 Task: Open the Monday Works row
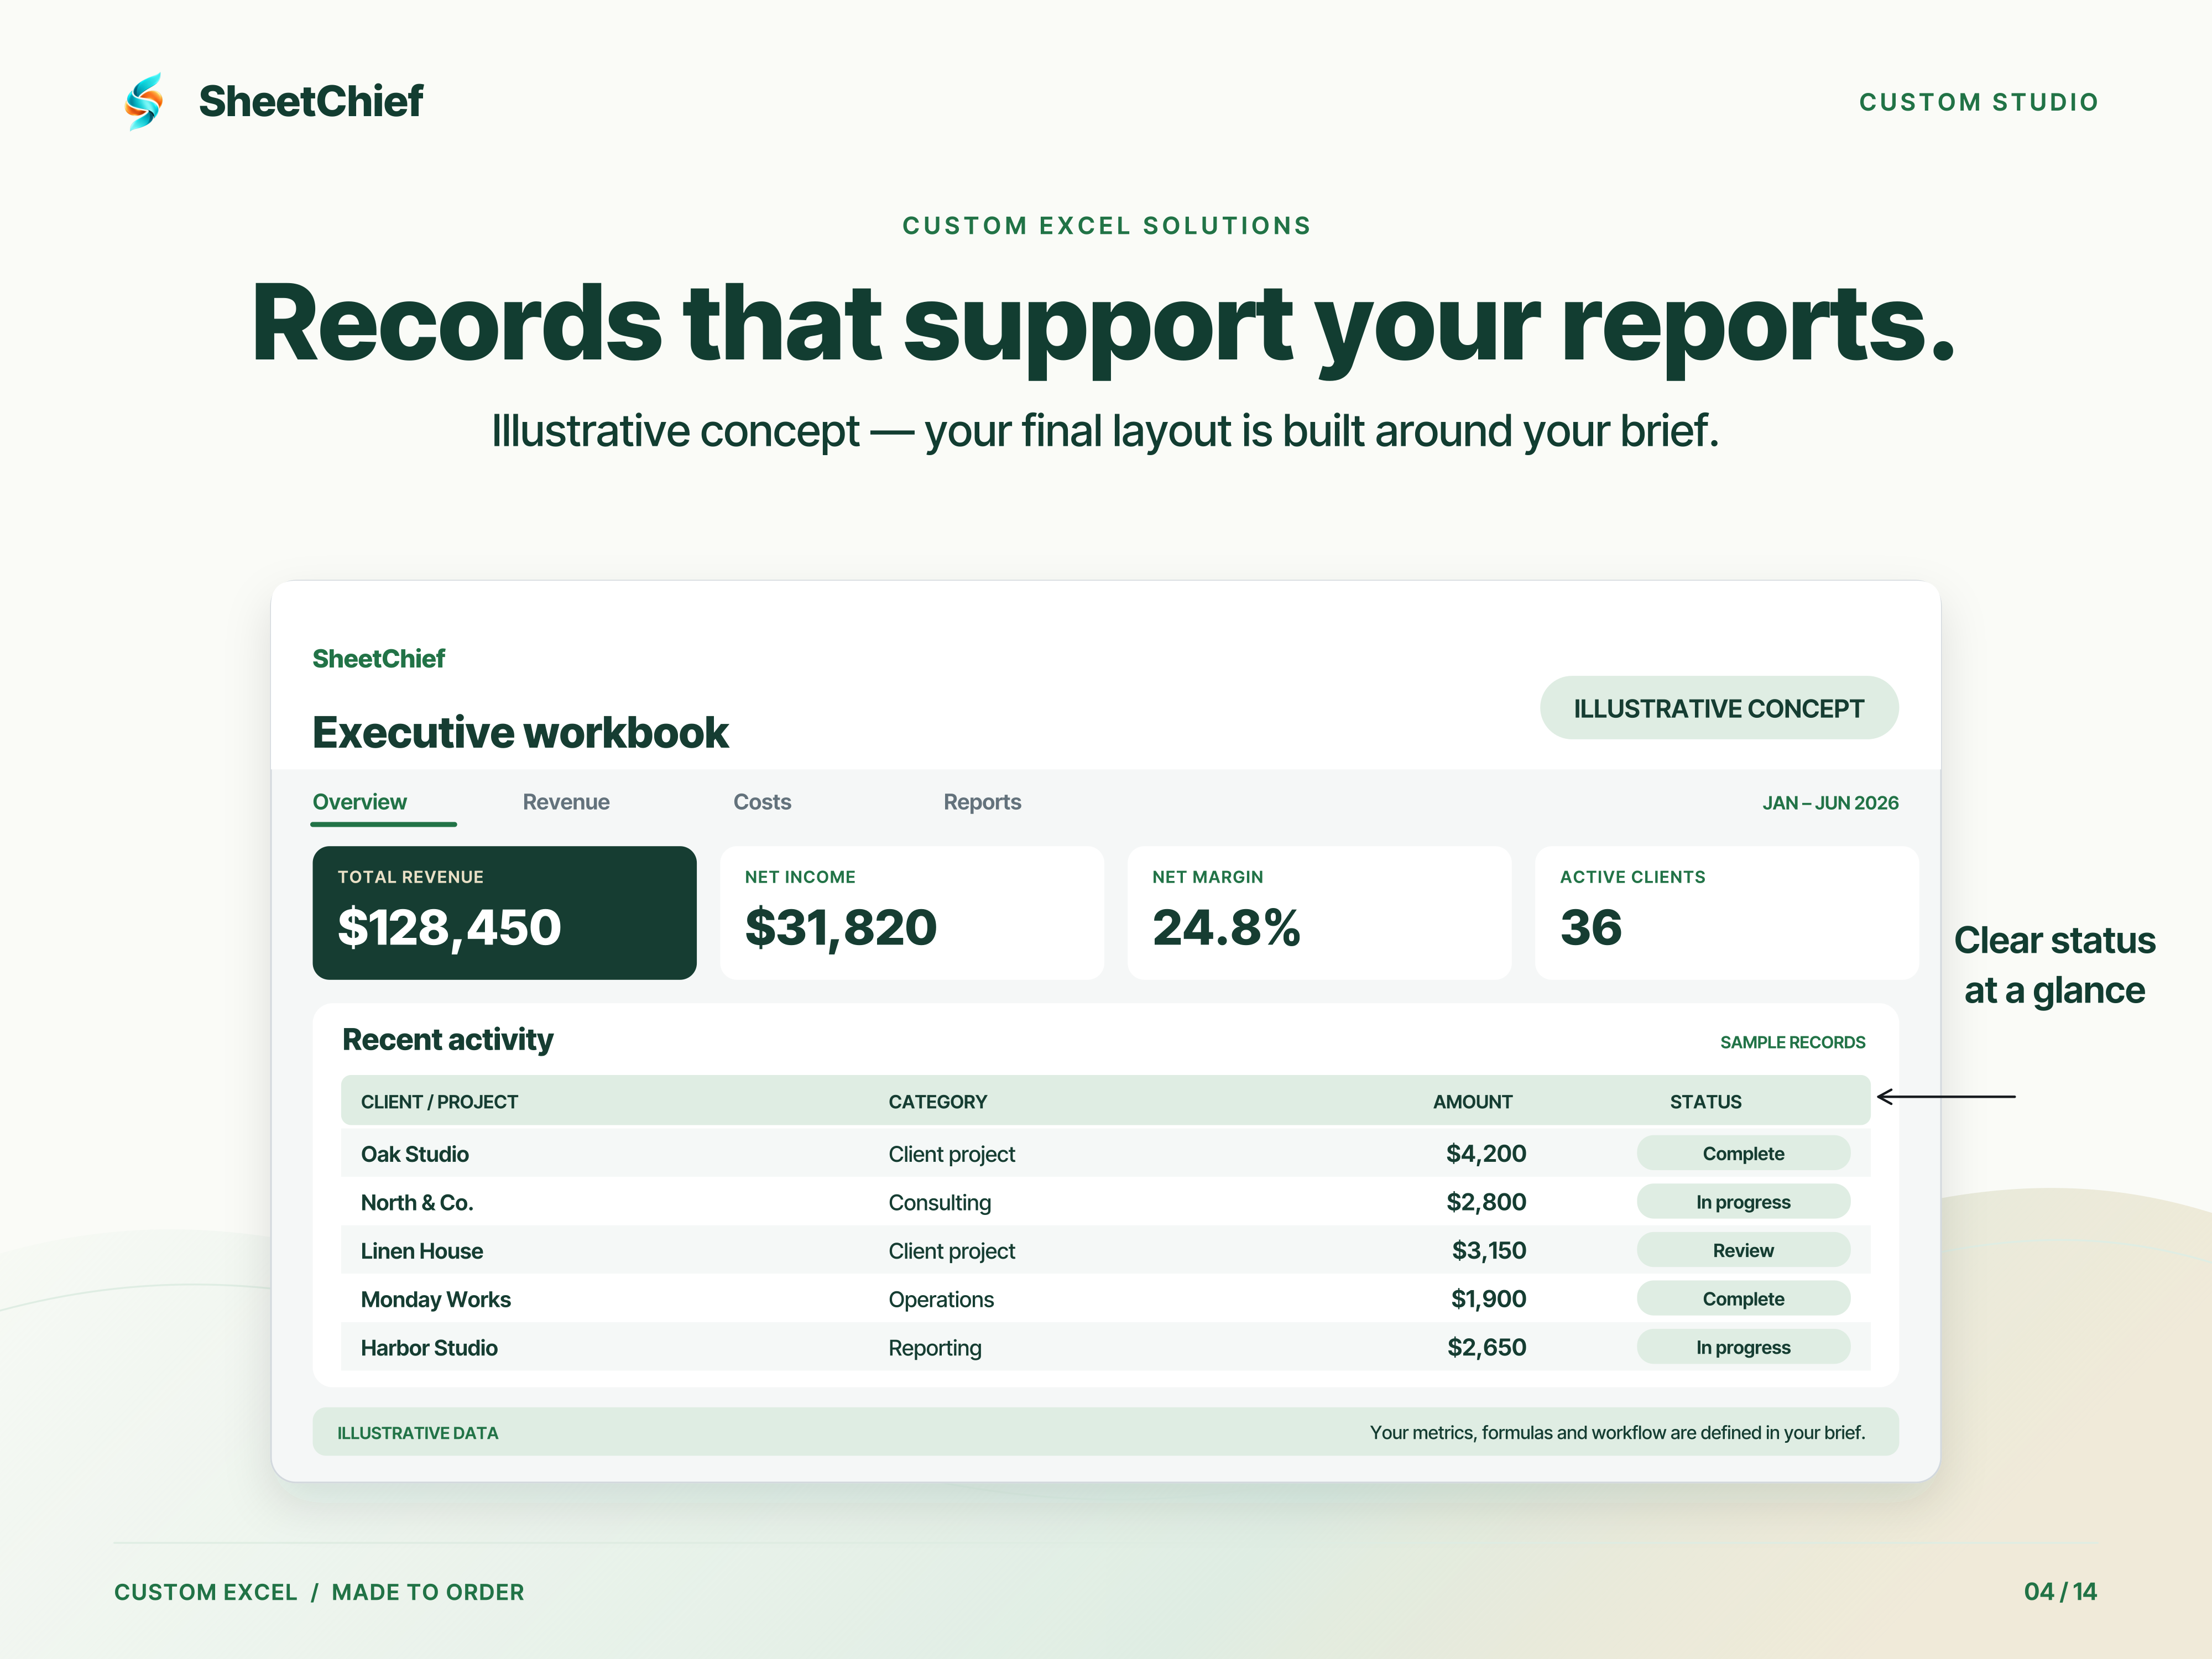pyautogui.click(x=1105, y=1299)
